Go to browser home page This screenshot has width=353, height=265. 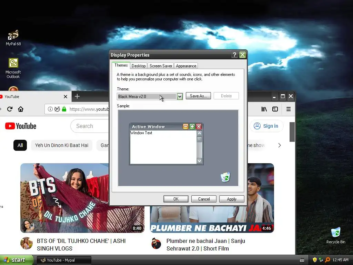pos(21,109)
